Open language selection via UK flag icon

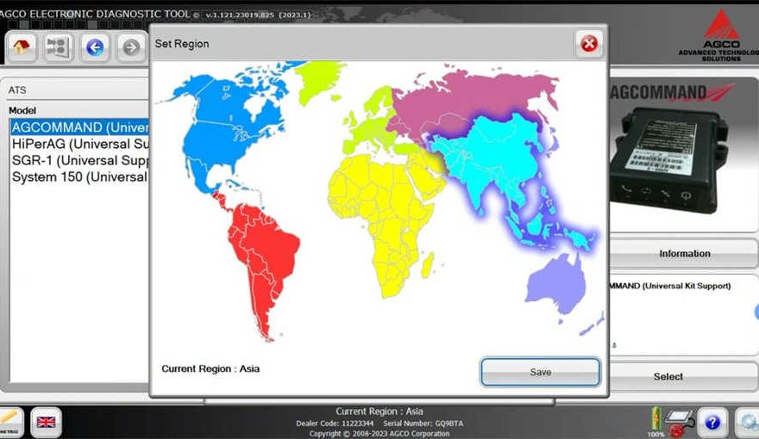[46, 422]
